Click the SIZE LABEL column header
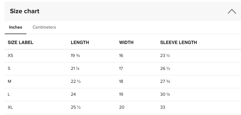The width and height of the screenshot is (241, 115). pyautogui.click(x=20, y=42)
